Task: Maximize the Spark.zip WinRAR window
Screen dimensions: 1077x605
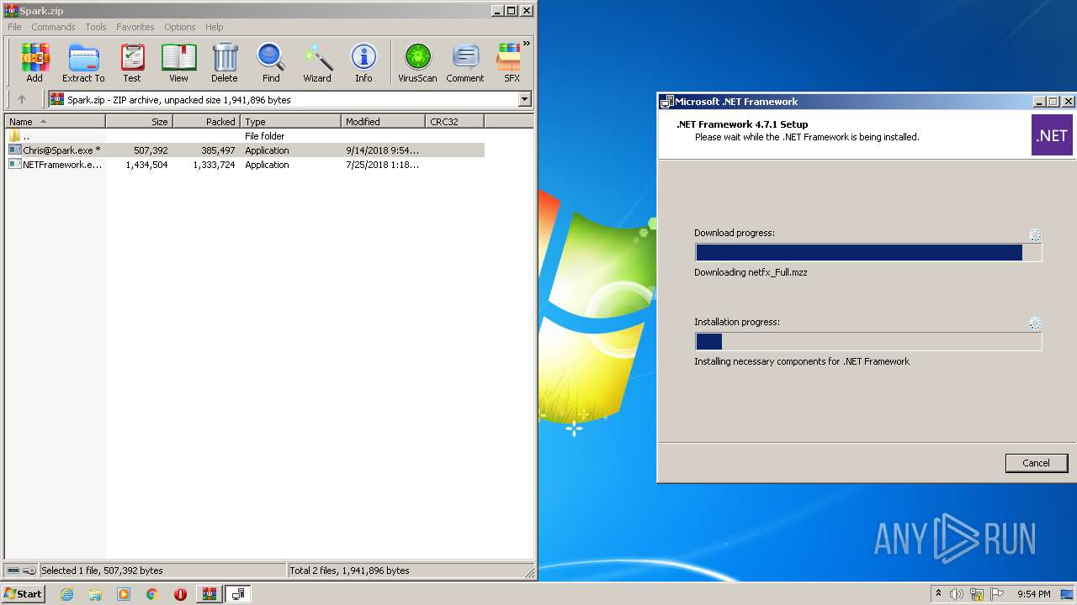Action: click(511, 11)
